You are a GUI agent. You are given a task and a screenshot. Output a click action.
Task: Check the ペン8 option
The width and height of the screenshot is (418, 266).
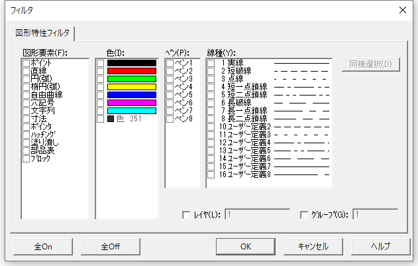point(170,119)
